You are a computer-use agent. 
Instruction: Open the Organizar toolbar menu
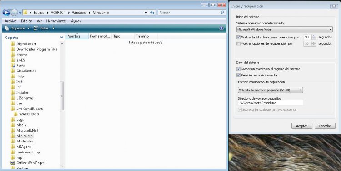(x=17, y=28)
